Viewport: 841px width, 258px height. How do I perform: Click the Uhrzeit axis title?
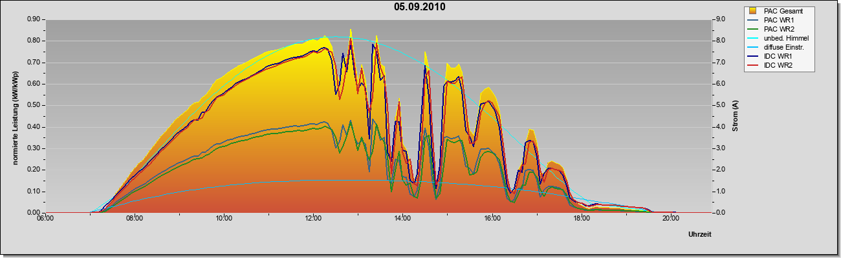tap(700, 235)
